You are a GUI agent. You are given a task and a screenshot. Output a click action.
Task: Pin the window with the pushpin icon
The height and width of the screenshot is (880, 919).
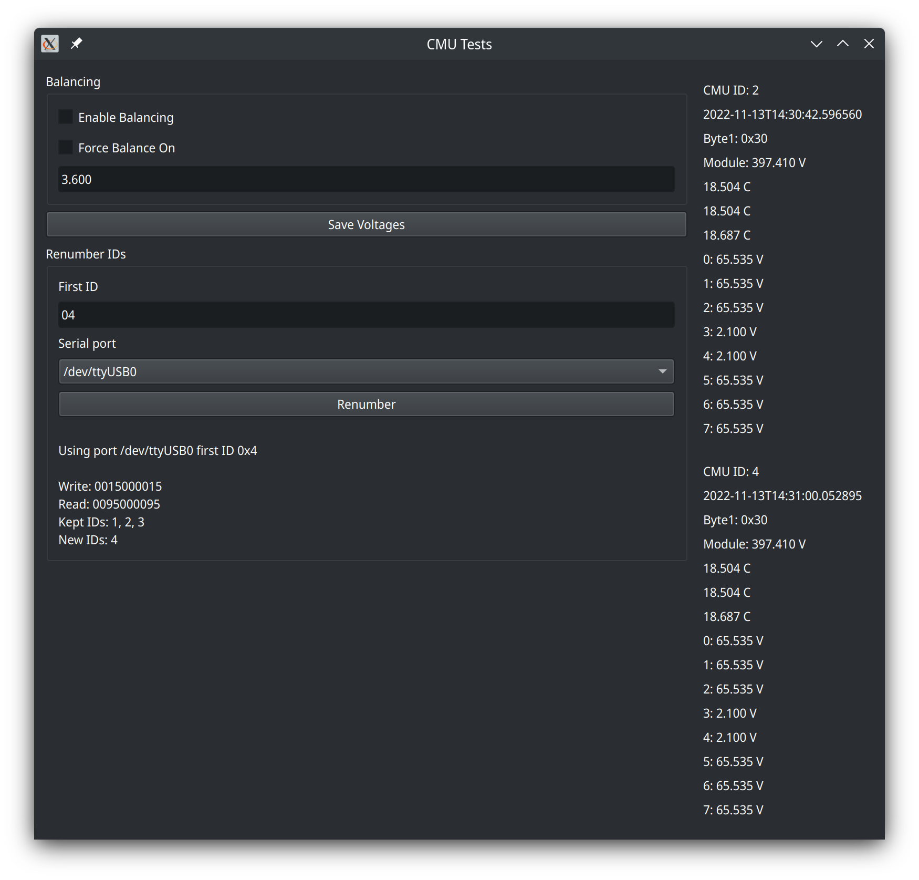(77, 44)
